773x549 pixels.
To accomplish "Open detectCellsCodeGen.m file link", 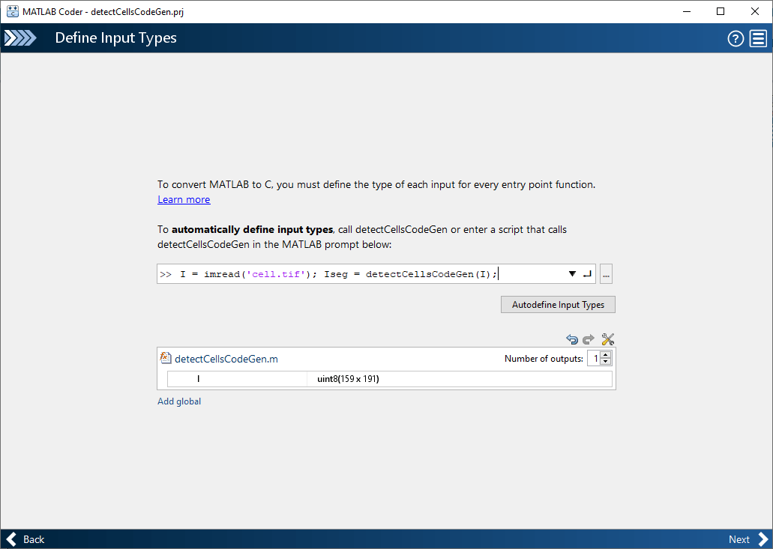I will coord(226,359).
